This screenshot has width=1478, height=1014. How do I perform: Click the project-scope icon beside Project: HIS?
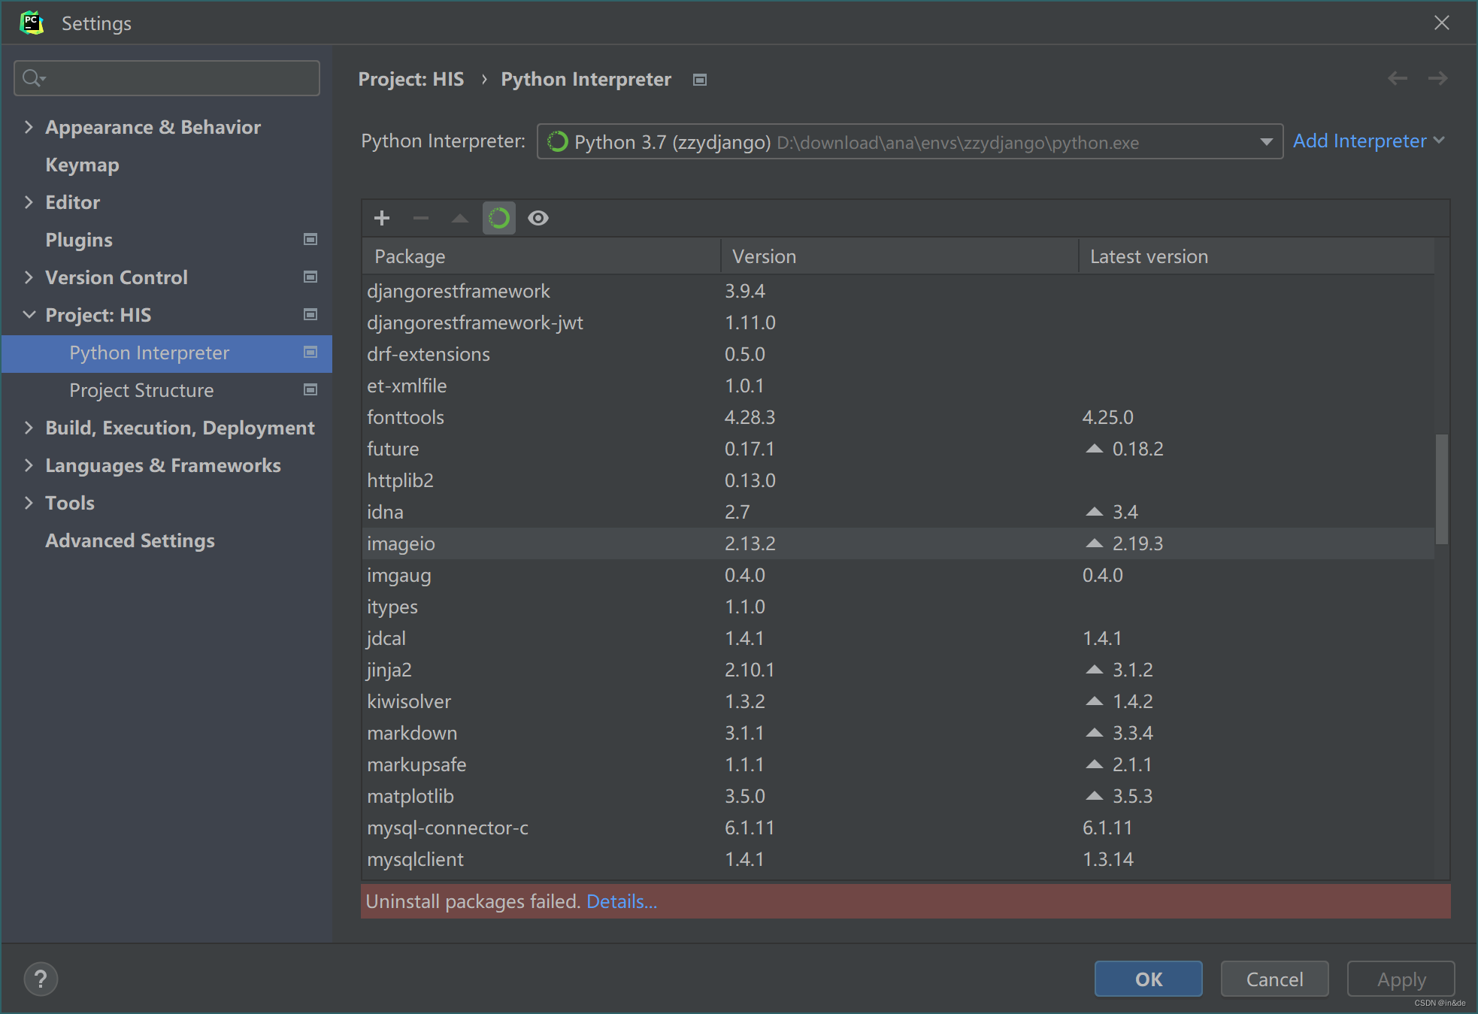[x=310, y=314]
